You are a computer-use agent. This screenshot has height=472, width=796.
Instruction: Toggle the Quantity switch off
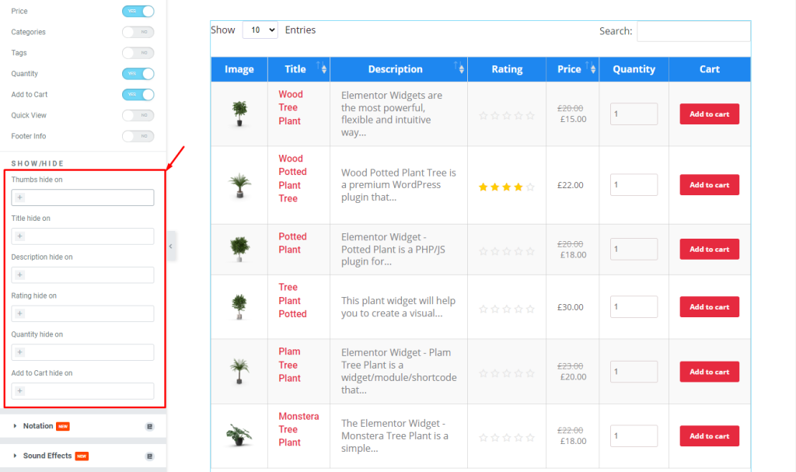pos(138,74)
